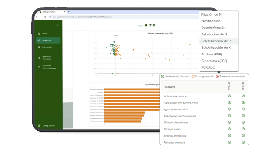This screenshot has width=269, height=151.
Task: Click the Presencia incrementada red legend icon
Action: pyautogui.click(x=217, y=76)
